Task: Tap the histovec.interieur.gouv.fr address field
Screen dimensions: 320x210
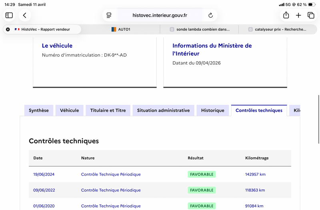Action: click(x=160, y=15)
